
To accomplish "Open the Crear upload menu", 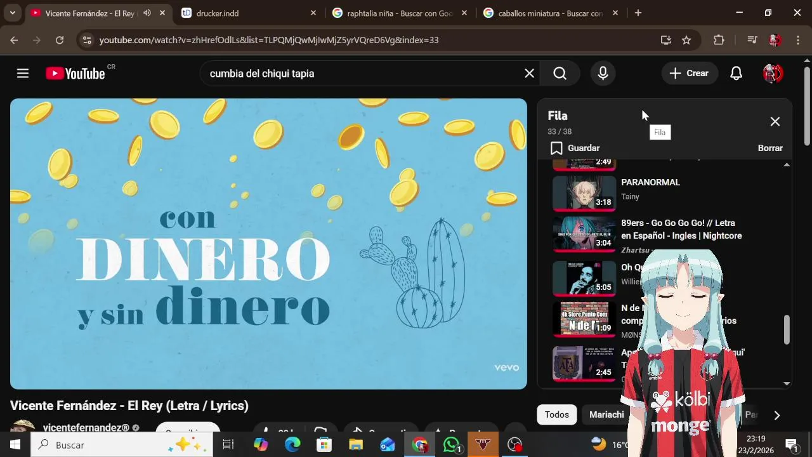I will coord(689,74).
